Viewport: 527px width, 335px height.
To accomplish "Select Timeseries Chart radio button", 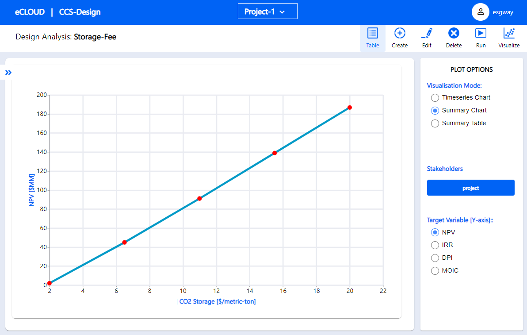I will 435,97.
